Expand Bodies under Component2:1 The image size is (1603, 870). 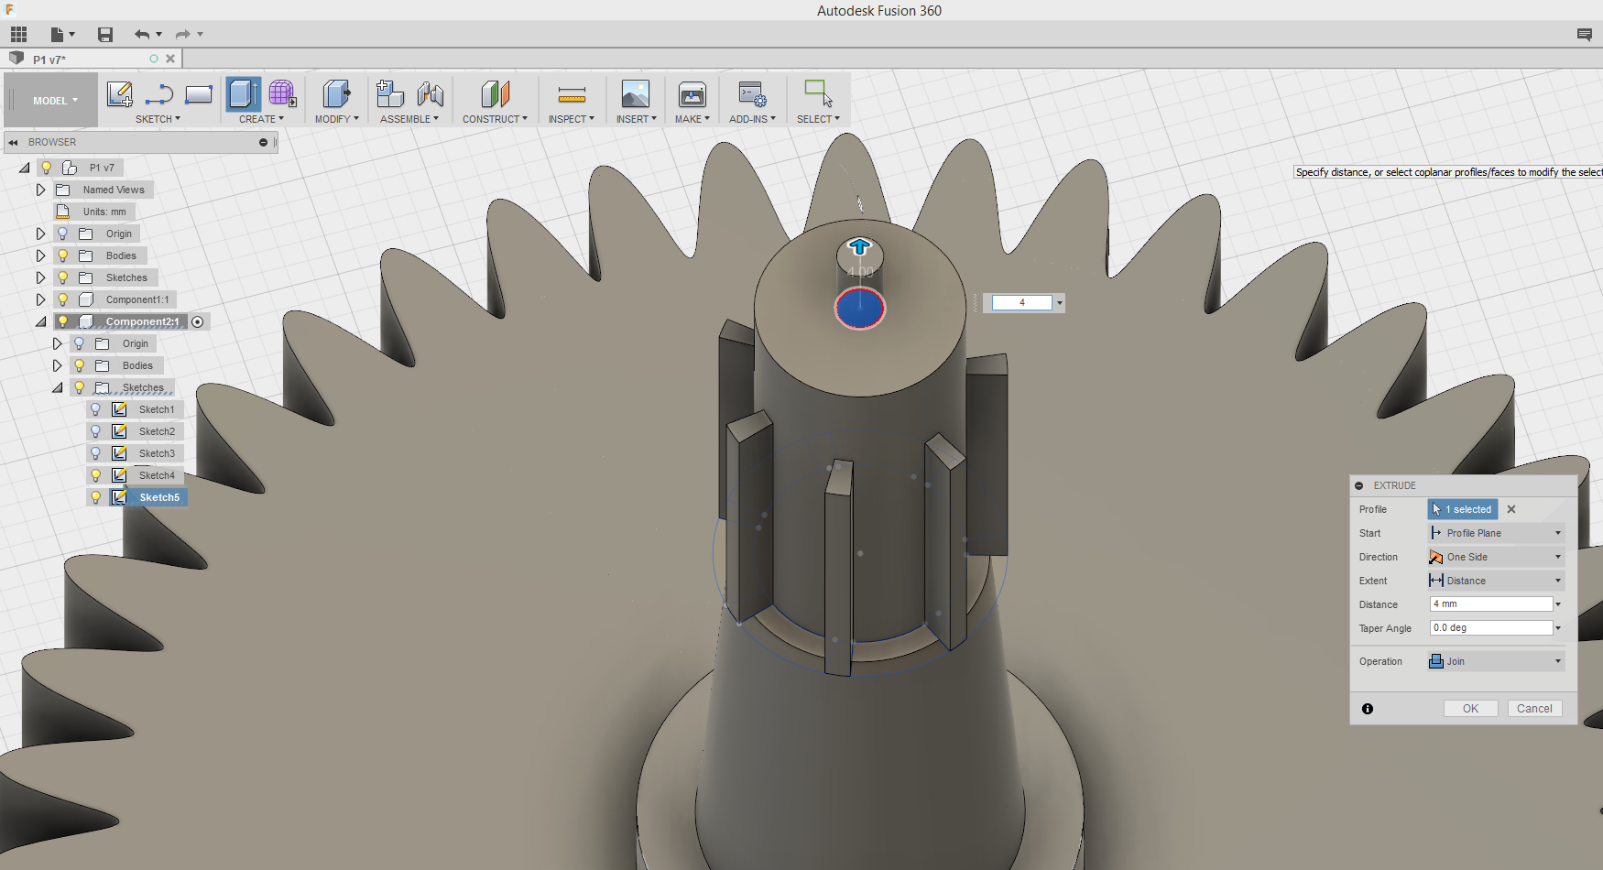[57, 365]
